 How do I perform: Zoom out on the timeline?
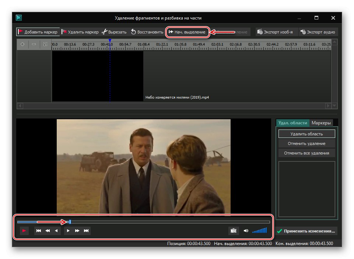[x=34, y=44]
